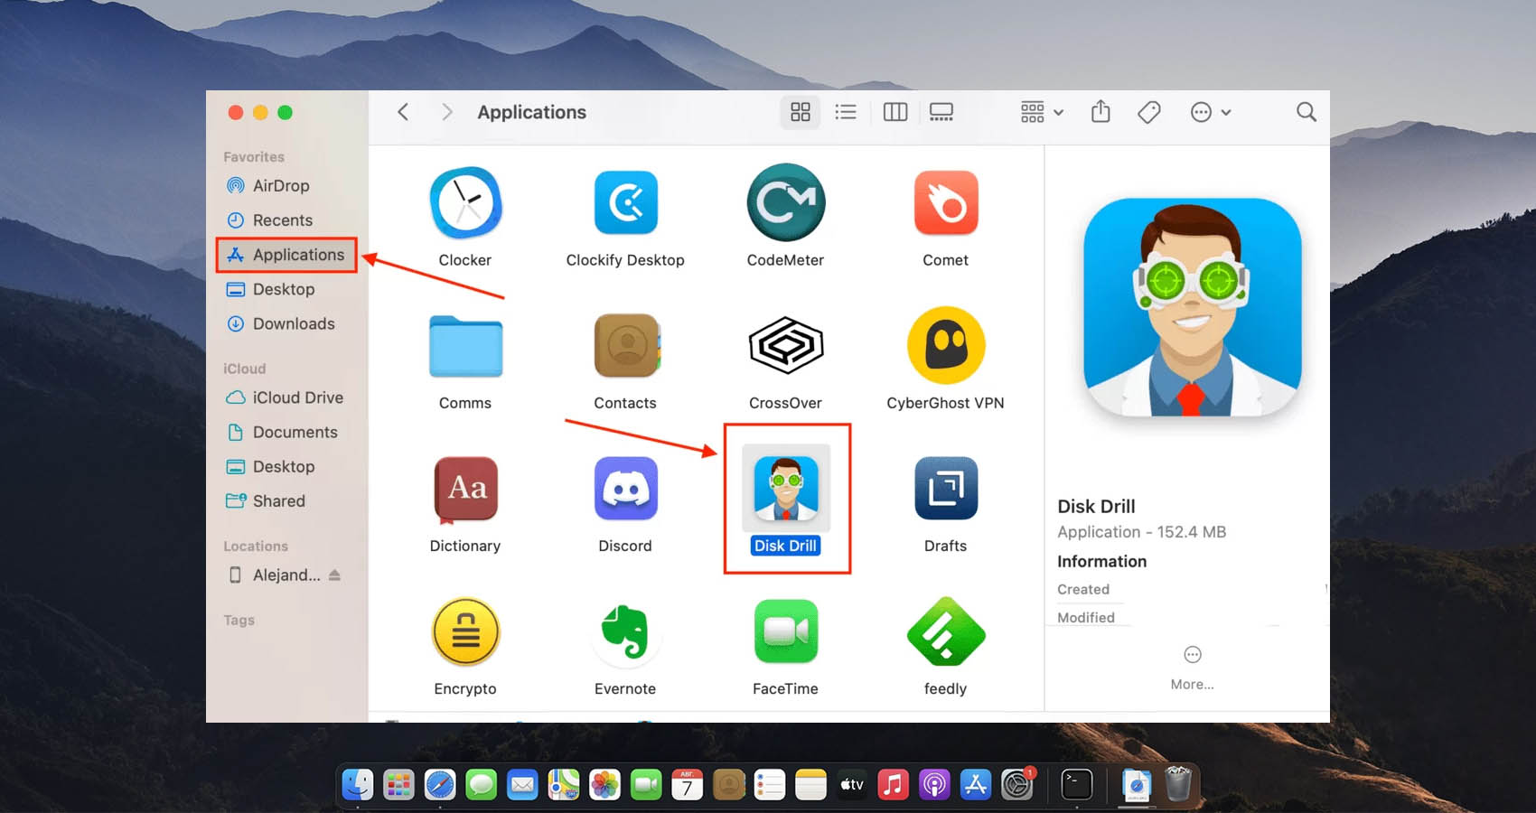Select Applications in the sidebar

click(x=297, y=255)
